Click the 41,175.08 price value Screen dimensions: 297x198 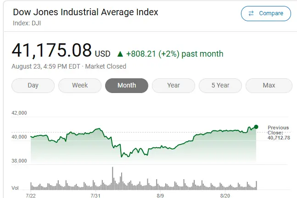[x=51, y=50]
